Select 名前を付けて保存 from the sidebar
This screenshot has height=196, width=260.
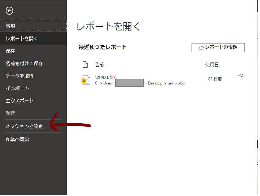coord(24,64)
